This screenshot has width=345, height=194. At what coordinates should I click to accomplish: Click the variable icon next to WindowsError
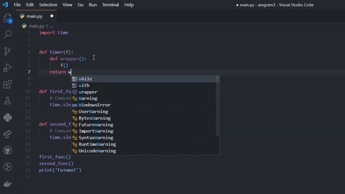click(x=75, y=105)
